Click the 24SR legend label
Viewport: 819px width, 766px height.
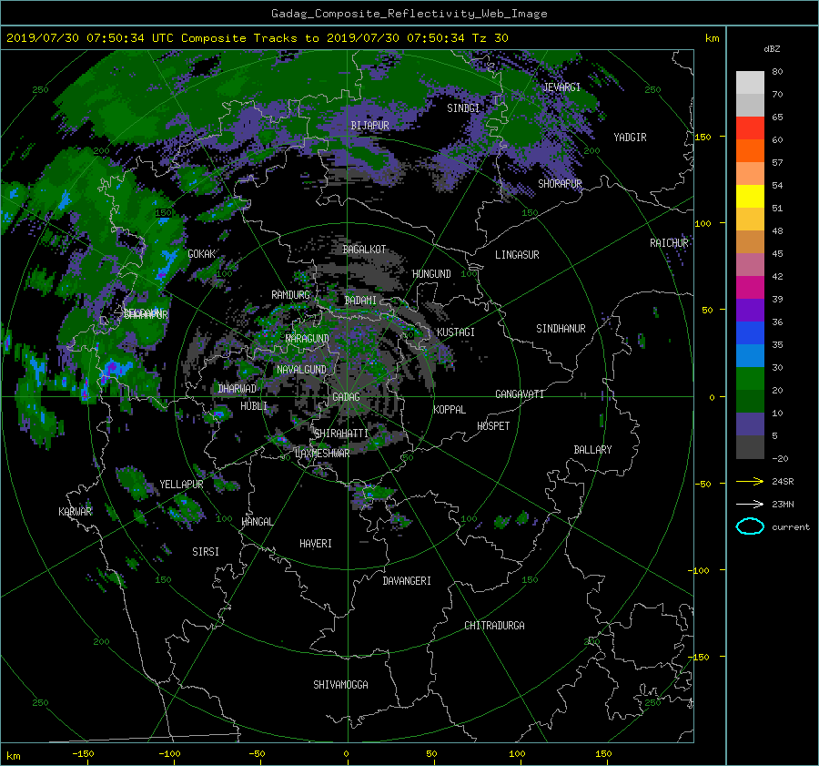click(x=783, y=482)
